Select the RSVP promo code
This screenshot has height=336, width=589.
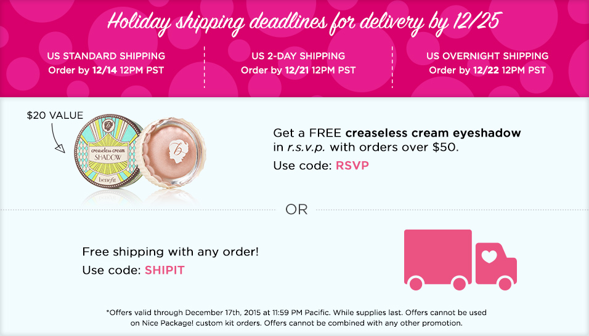pyautogui.click(x=352, y=166)
